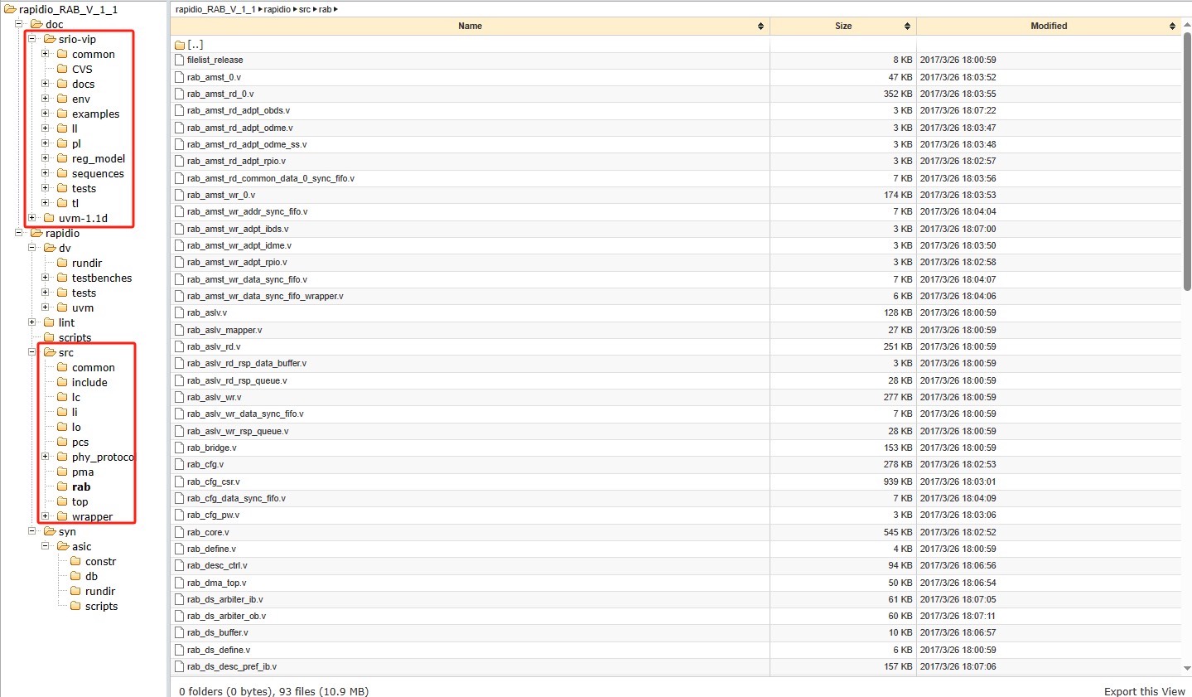Open rab_ds_buffer.v file
Image resolution: width=1192 pixels, height=697 pixels.
coord(219,632)
